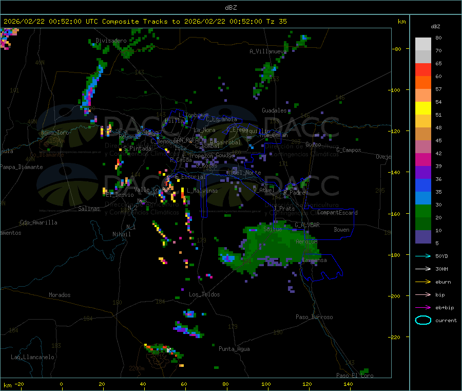
Task: Click the 'dBZ' title at the top center
Action: [x=230, y=8]
